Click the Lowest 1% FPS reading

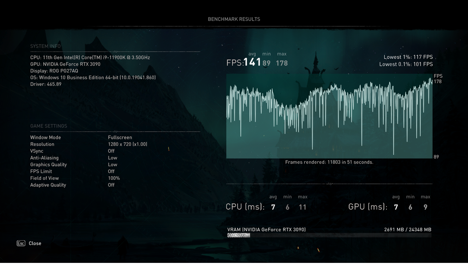(x=408, y=57)
